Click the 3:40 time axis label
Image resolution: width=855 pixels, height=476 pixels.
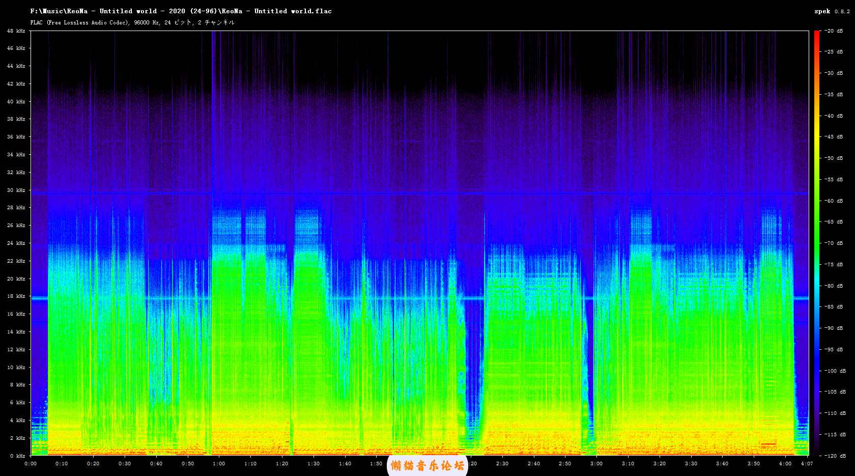click(x=722, y=464)
